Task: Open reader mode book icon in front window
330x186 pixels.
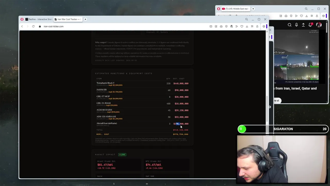Action: tap(211, 26)
